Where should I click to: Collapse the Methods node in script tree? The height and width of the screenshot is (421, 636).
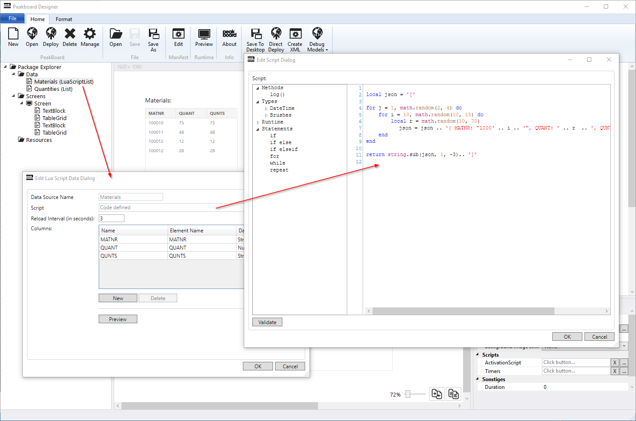click(257, 88)
